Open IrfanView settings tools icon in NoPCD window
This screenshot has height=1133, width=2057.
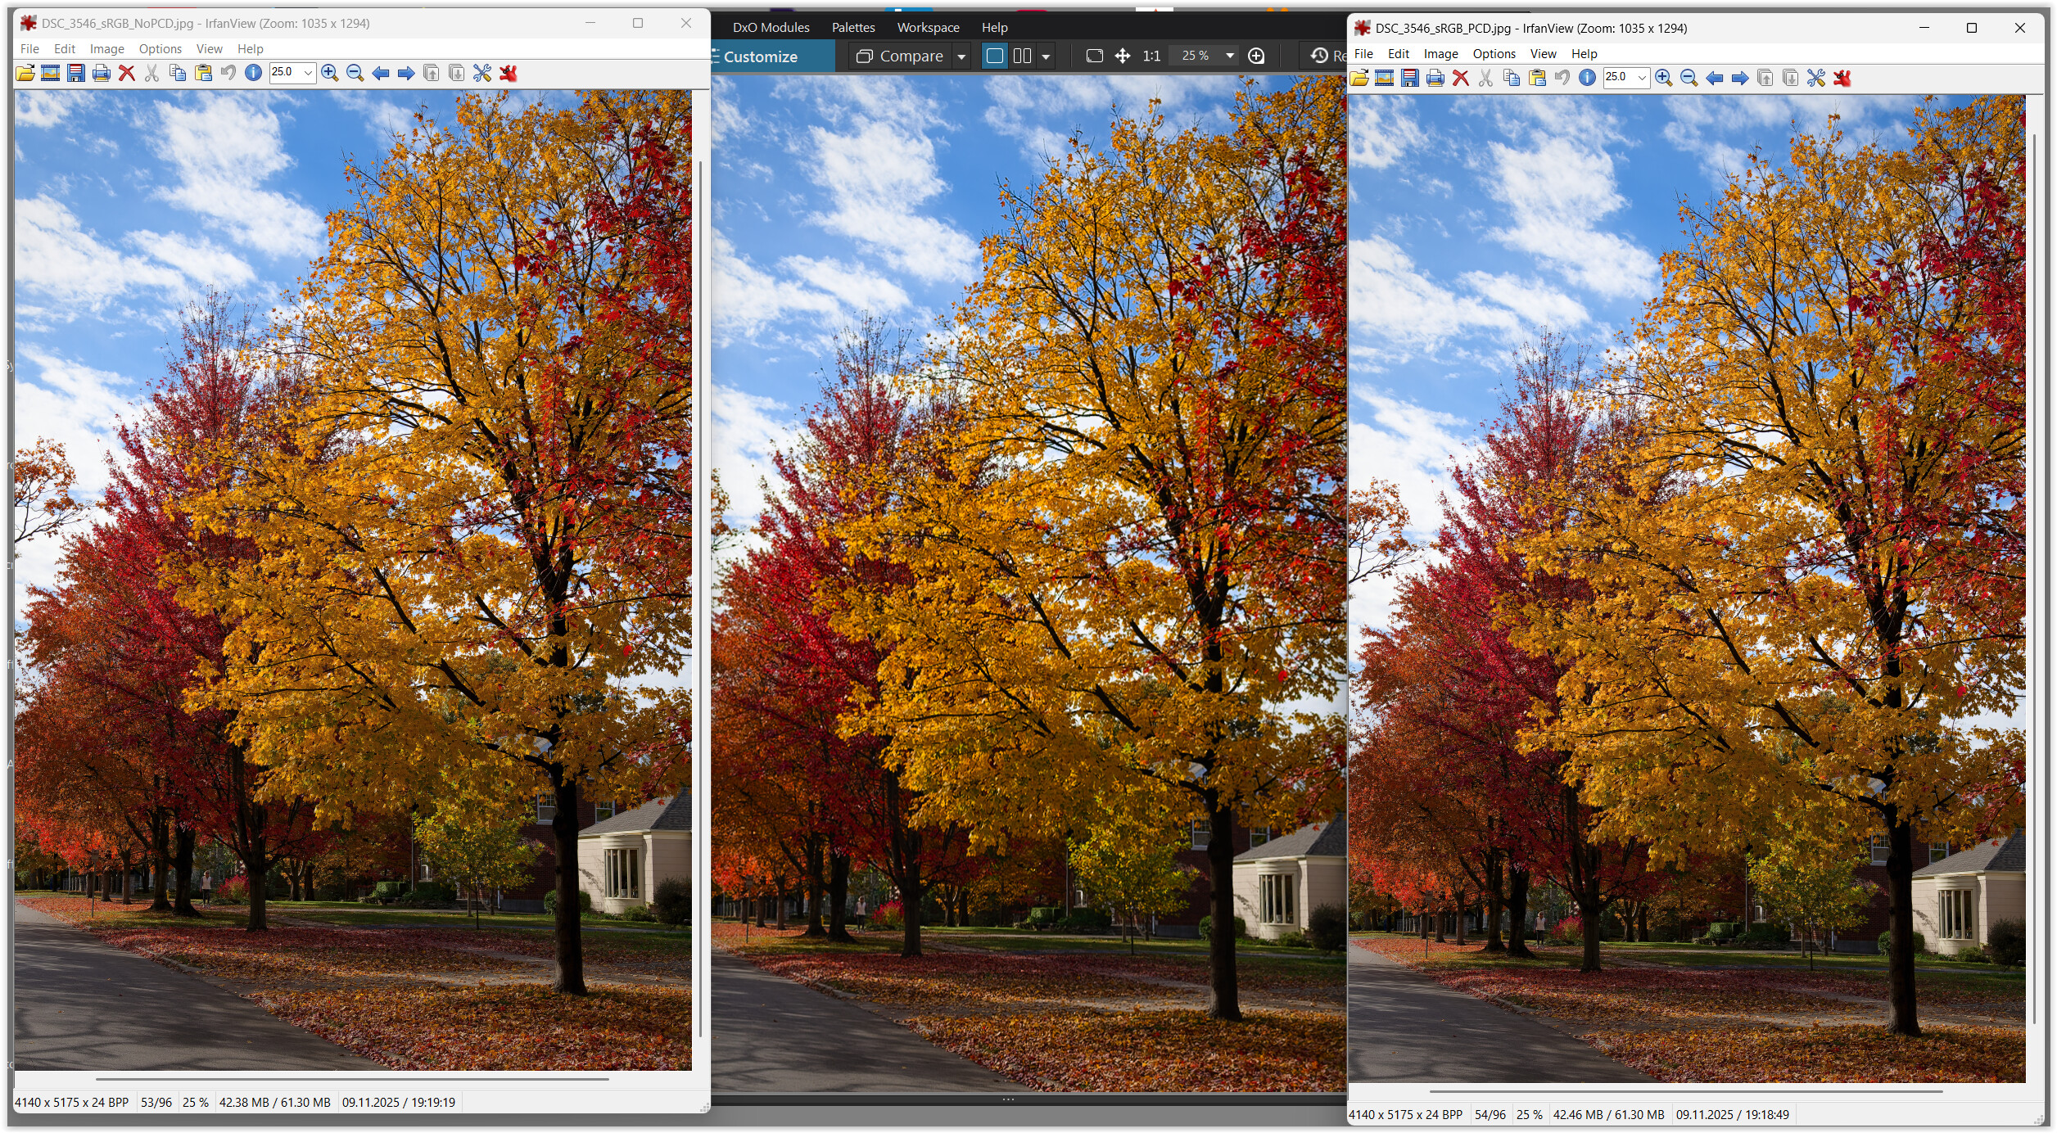[482, 74]
